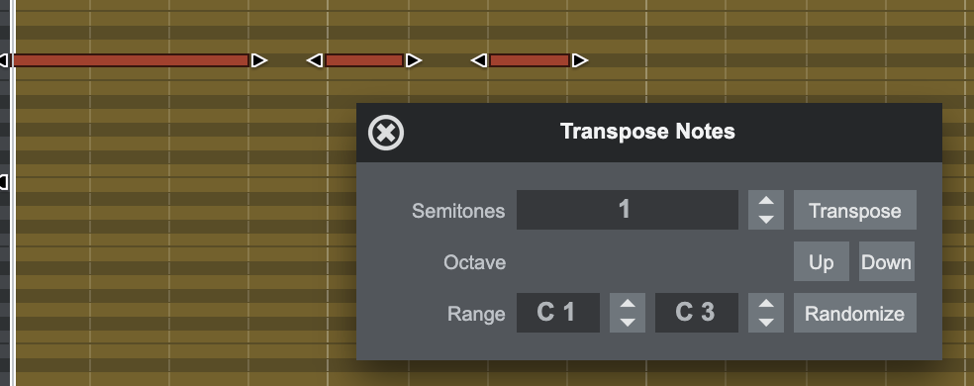Click the third note's right resize handle
Screen dimensions: 974x386
click(580, 60)
